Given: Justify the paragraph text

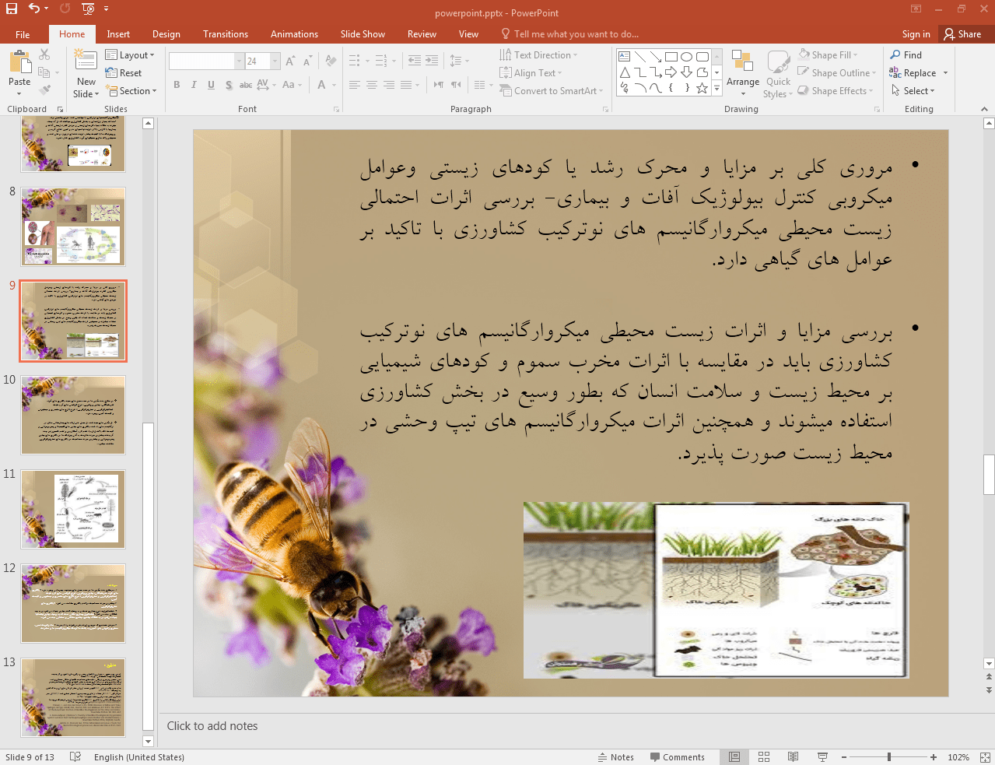Looking at the screenshot, I should 406,85.
